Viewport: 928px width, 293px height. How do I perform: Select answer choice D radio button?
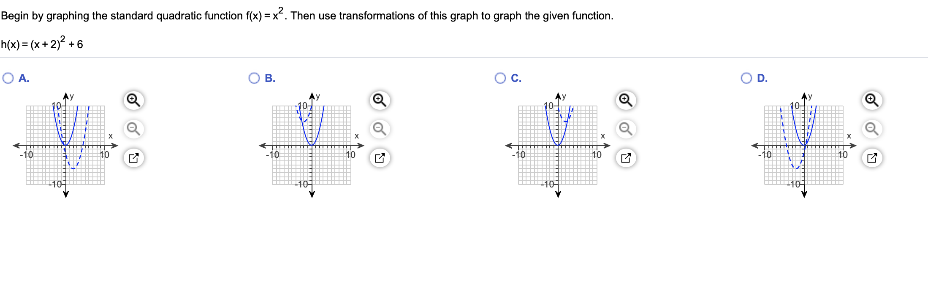746,78
